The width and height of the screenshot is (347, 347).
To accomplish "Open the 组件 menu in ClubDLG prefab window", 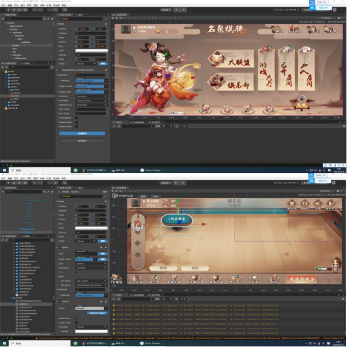I will point(23,178).
